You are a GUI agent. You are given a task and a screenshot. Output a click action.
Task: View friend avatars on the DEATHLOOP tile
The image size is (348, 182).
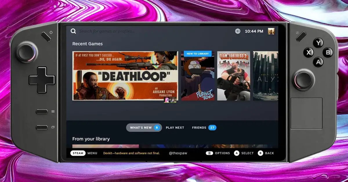170,100
